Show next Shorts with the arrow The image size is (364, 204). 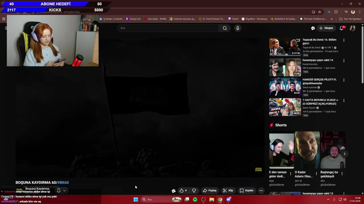pos(344,154)
